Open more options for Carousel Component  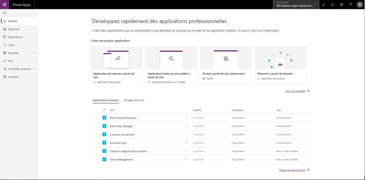[x=187, y=134]
